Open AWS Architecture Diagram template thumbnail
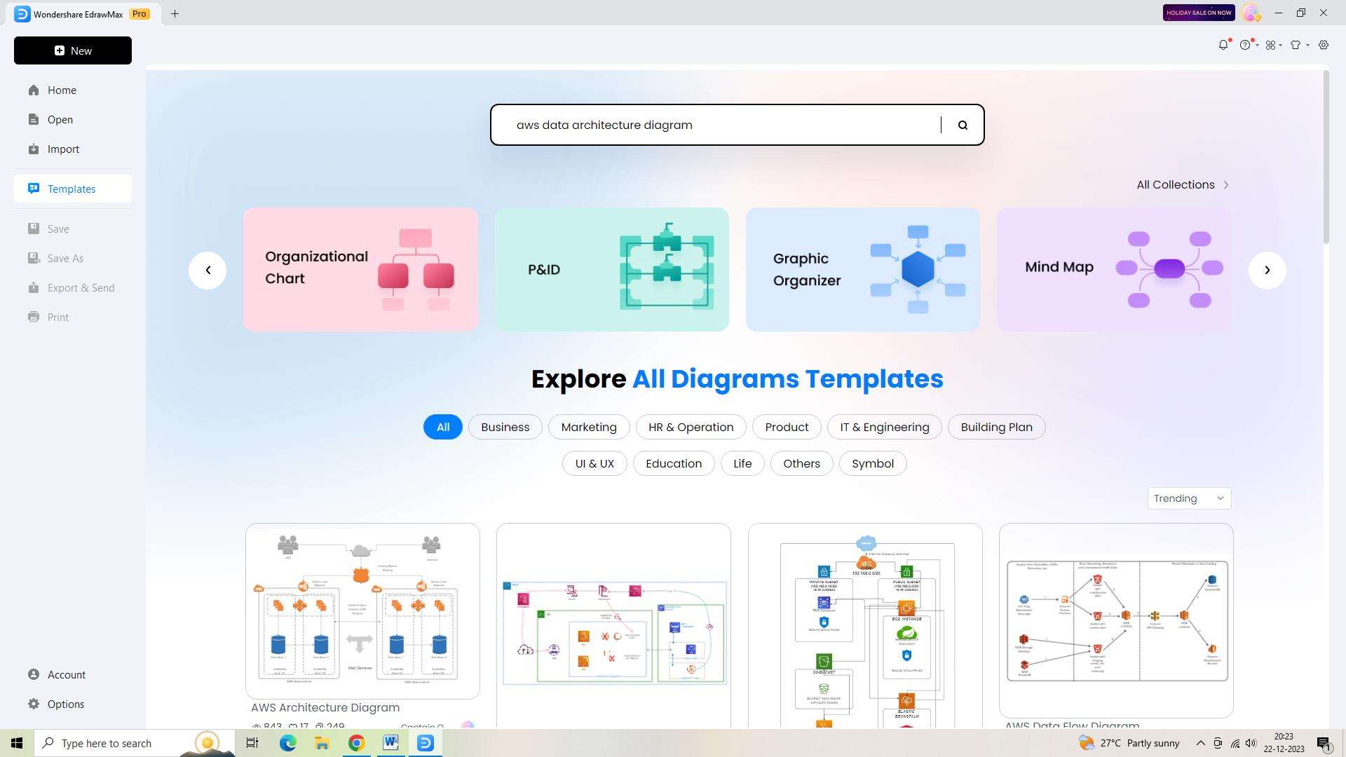This screenshot has height=757, width=1346. (362, 611)
